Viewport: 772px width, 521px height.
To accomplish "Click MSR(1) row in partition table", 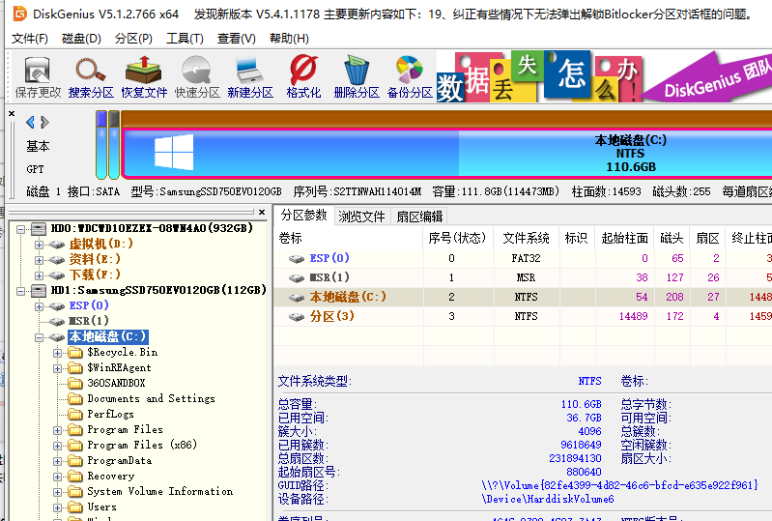I will pyautogui.click(x=523, y=277).
